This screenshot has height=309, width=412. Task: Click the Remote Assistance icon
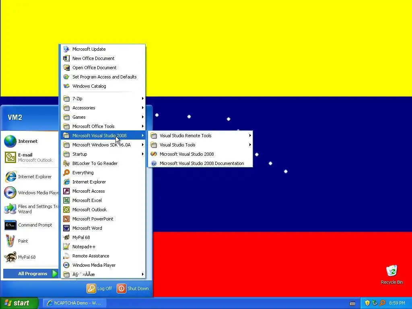pos(66,256)
